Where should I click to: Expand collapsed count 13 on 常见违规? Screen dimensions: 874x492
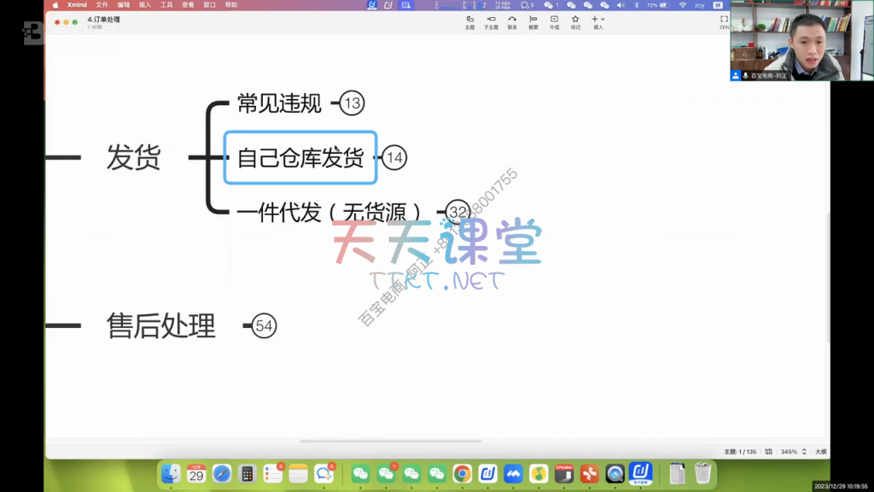click(352, 104)
